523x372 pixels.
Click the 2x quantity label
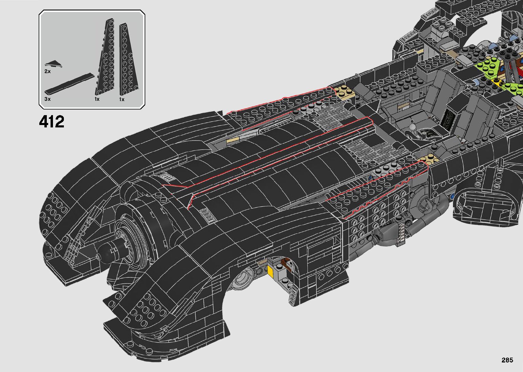tap(47, 71)
